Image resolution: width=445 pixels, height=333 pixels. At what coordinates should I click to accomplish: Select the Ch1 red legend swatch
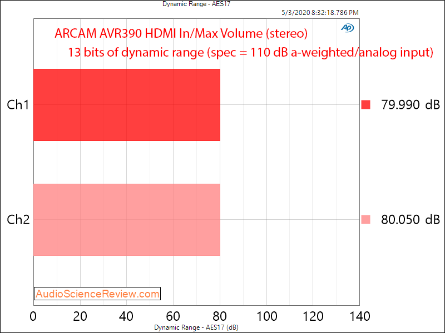365,104
